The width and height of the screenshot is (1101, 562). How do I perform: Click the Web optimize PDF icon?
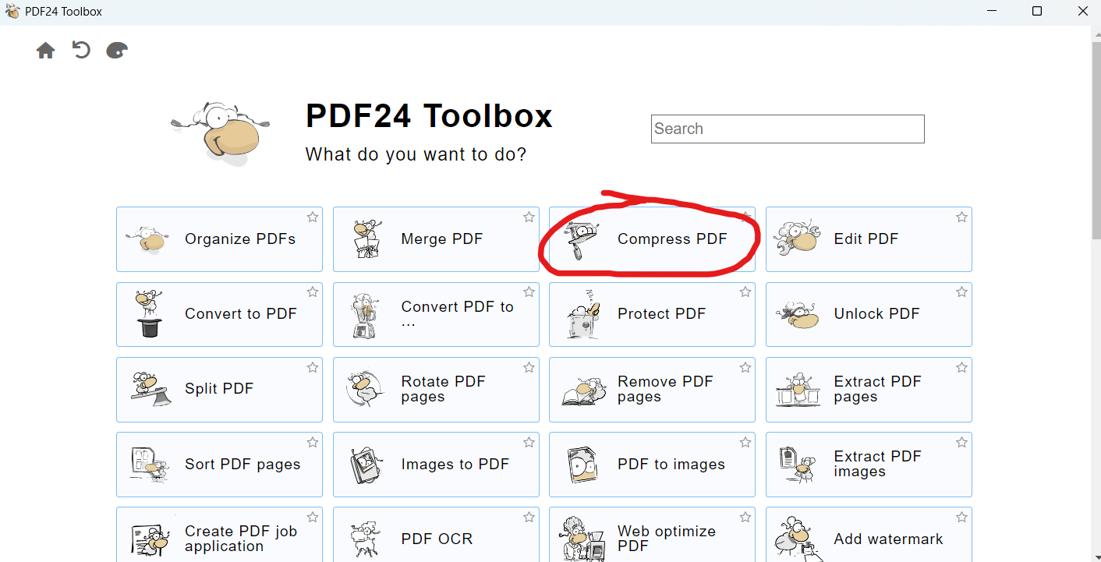click(584, 538)
